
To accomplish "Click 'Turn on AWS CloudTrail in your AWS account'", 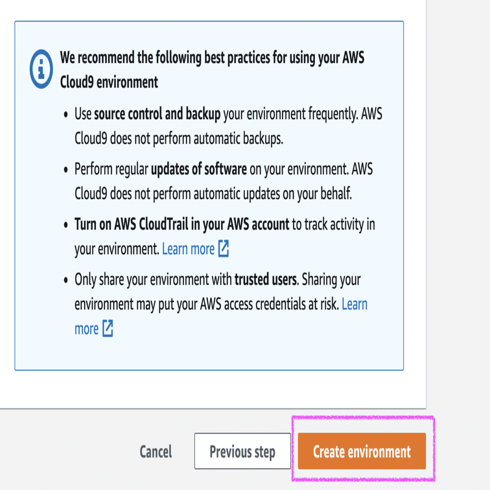I will point(181,225).
